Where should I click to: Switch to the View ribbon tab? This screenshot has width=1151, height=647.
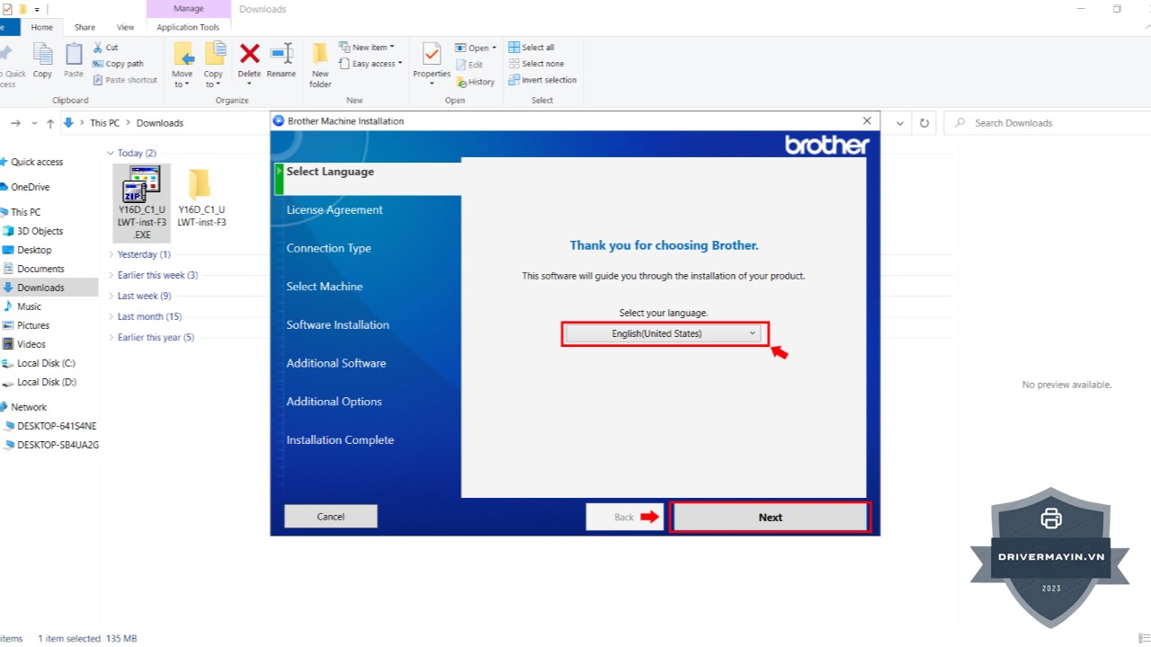[126, 28]
